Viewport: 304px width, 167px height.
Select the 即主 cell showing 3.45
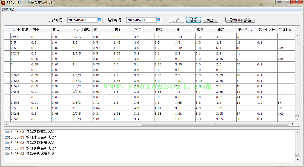pyautogui.click(x=185, y=64)
